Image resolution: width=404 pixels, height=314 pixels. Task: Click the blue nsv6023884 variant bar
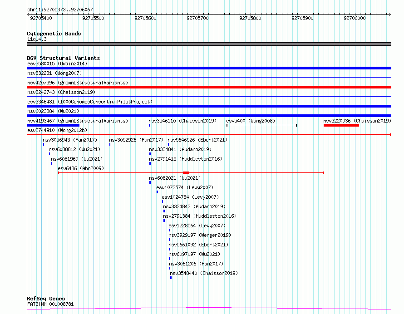pos(209,116)
